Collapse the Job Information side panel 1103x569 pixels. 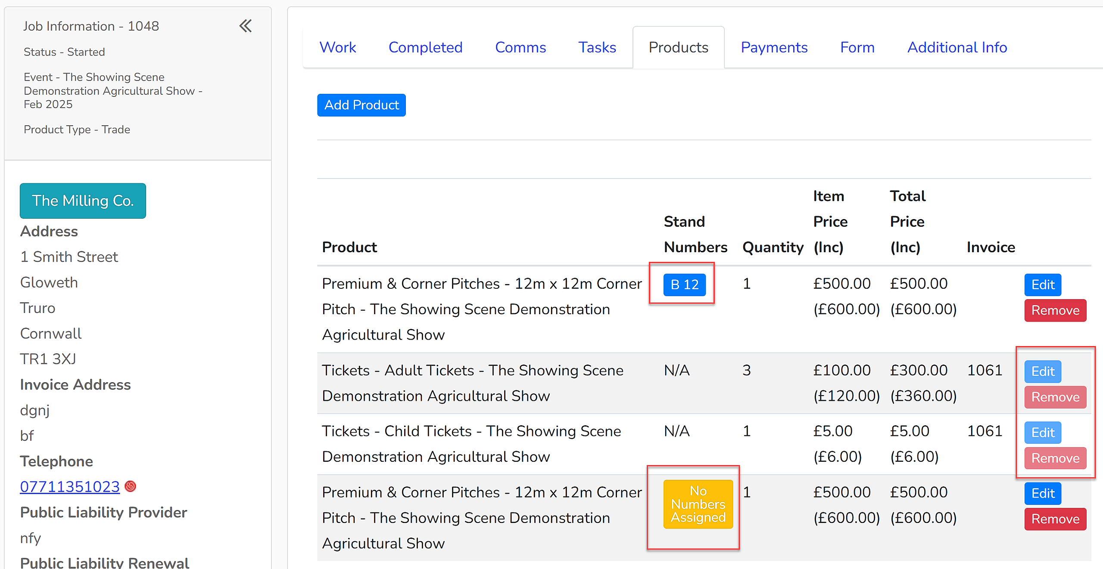click(246, 26)
